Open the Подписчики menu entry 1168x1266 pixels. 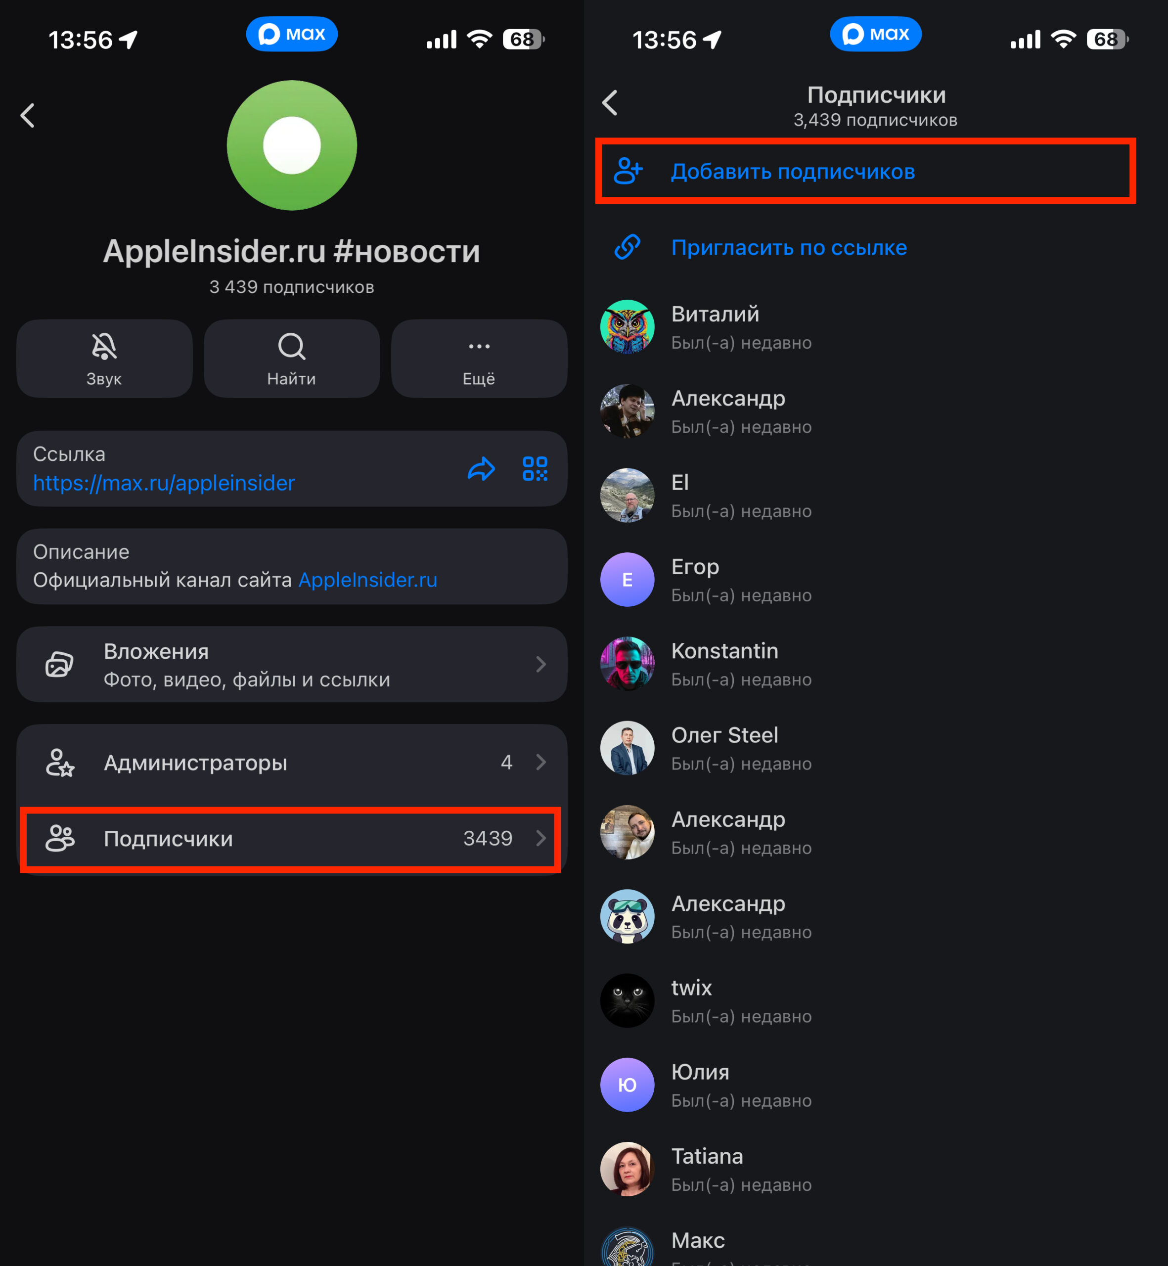pyautogui.click(x=291, y=838)
